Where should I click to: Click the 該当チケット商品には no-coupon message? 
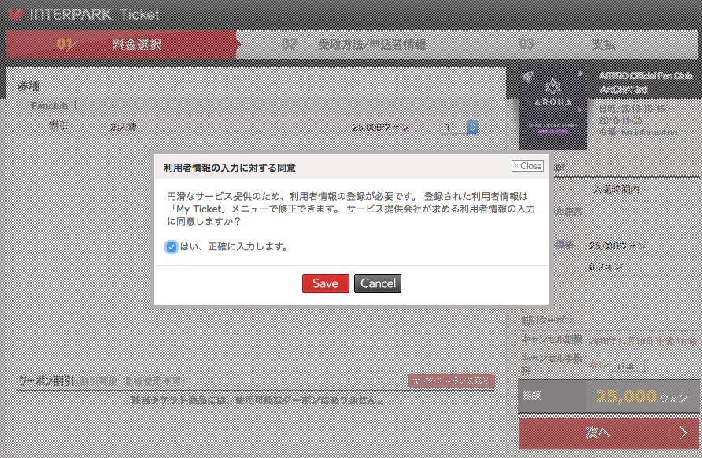(x=257, y=400)
